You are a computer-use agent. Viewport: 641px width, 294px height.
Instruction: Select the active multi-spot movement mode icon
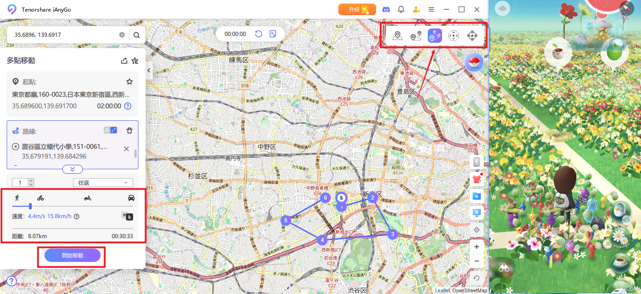pos(434,36)
